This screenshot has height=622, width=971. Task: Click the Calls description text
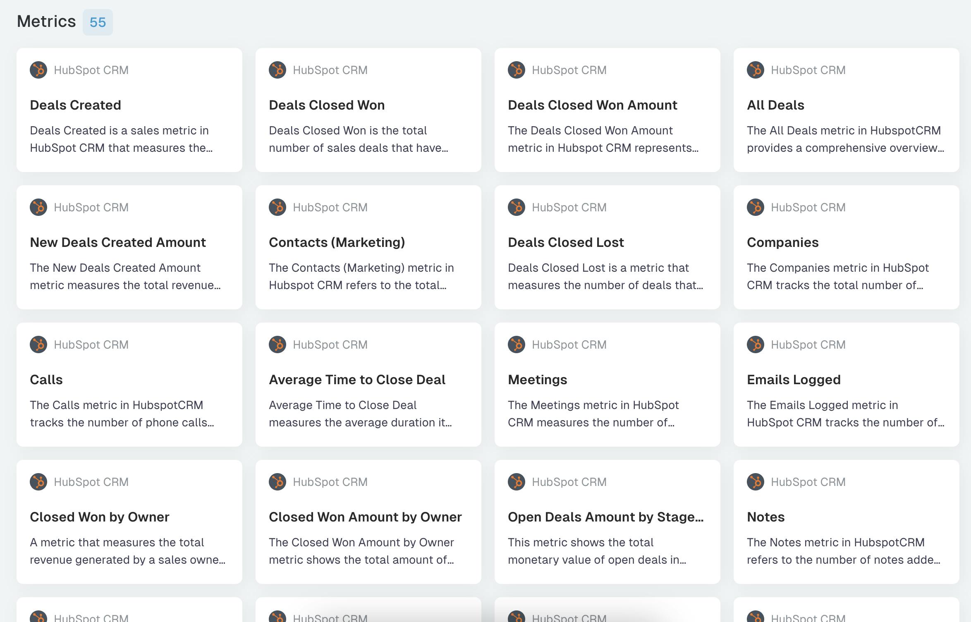pyautogui.click(x=122, y=414)
